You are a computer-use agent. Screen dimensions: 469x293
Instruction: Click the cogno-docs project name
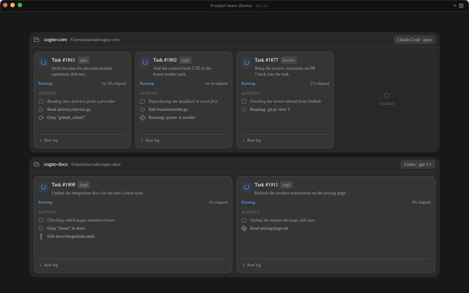56,164
